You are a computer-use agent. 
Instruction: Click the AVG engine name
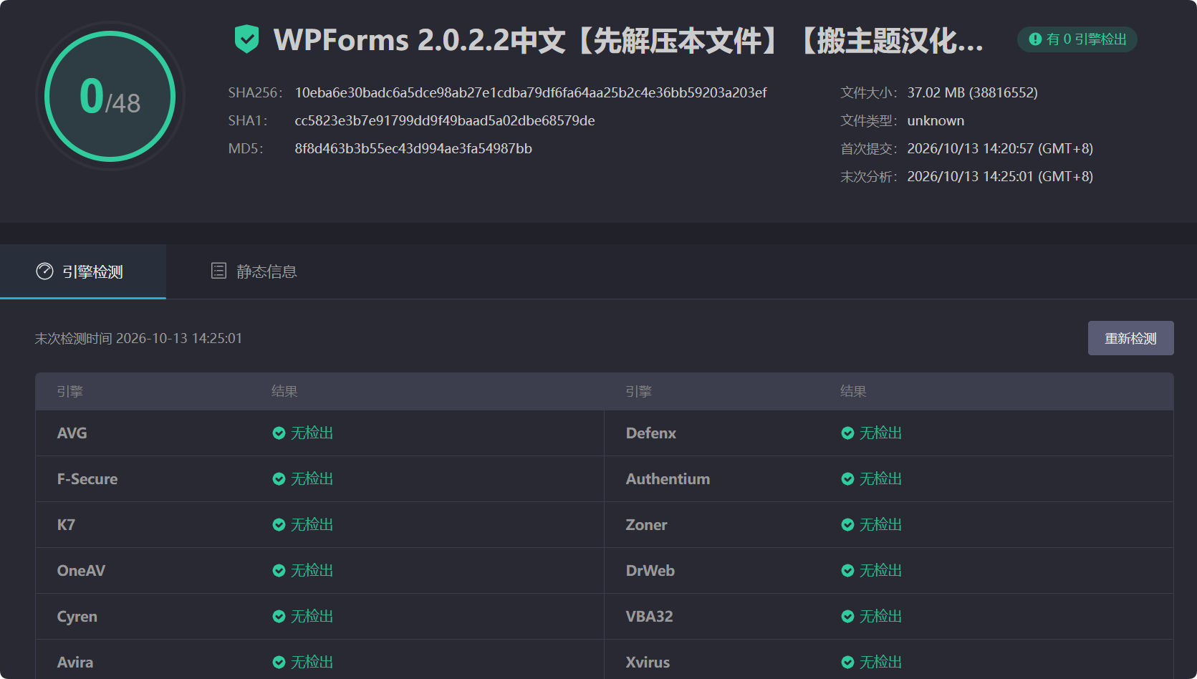click(x=72, y=433)
